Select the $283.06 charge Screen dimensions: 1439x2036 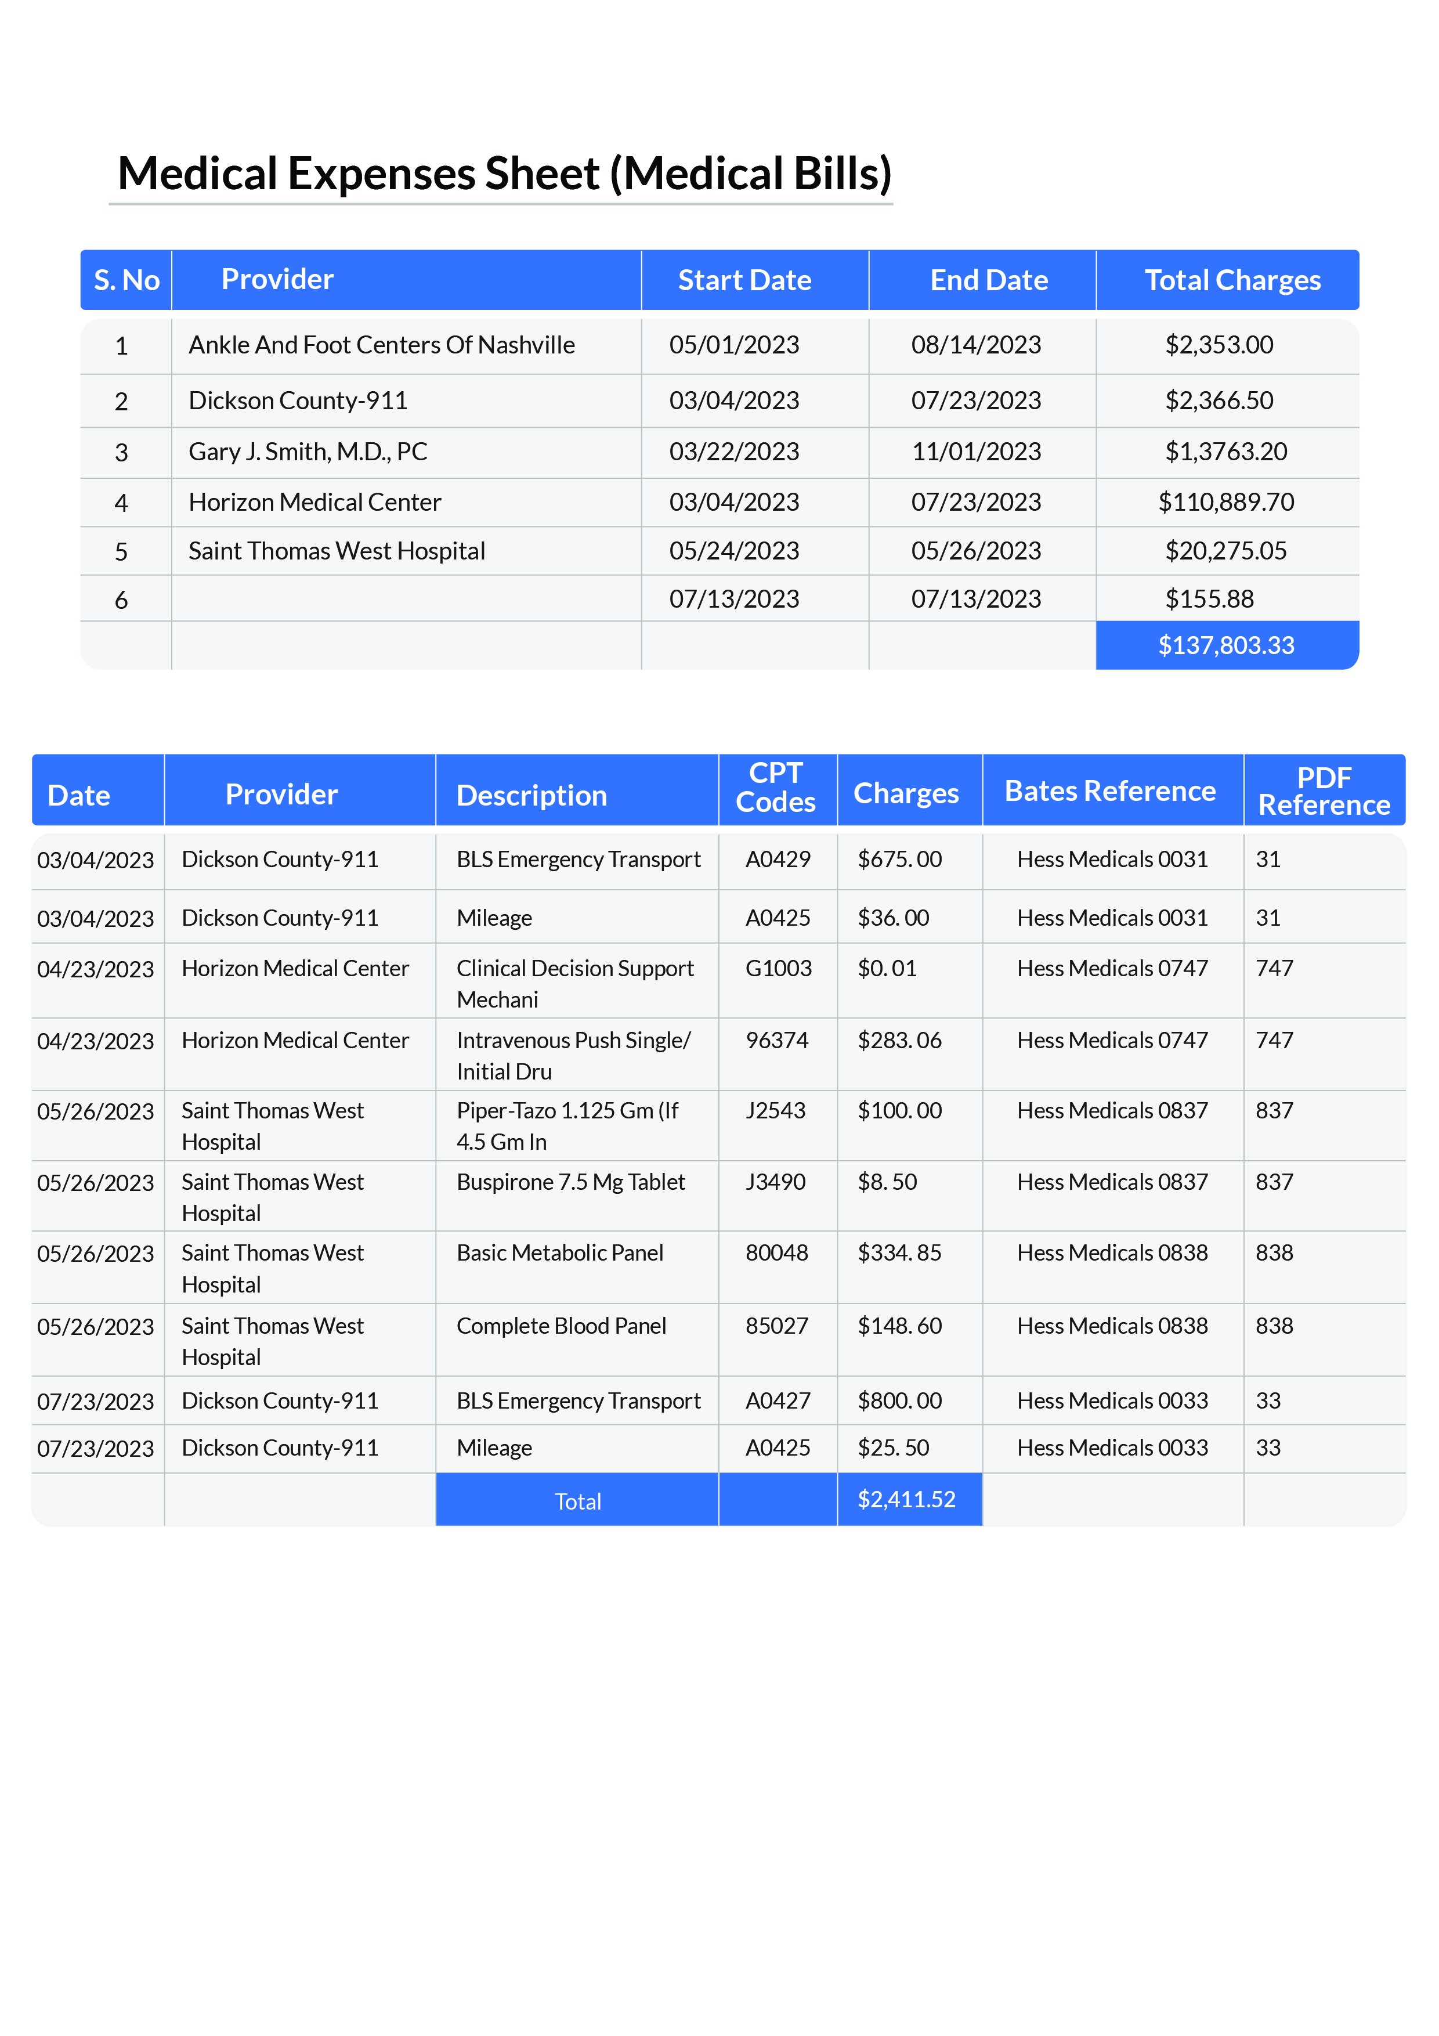(899, 1040)
